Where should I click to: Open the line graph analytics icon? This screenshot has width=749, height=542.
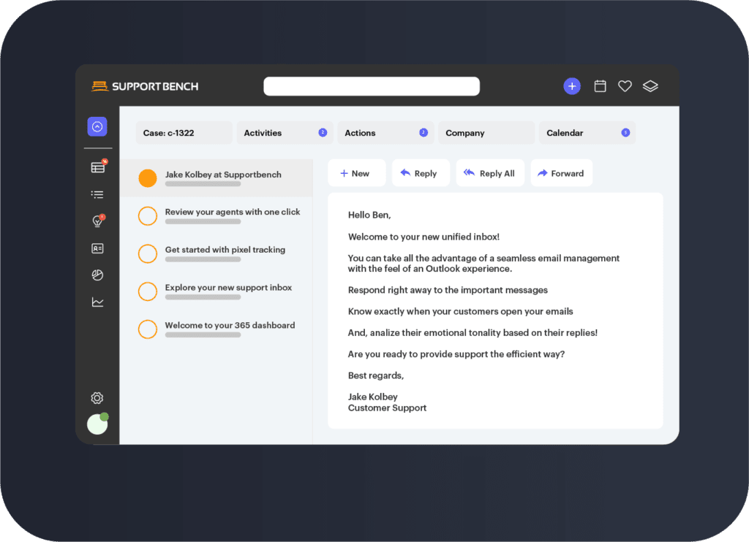[97, 302]
